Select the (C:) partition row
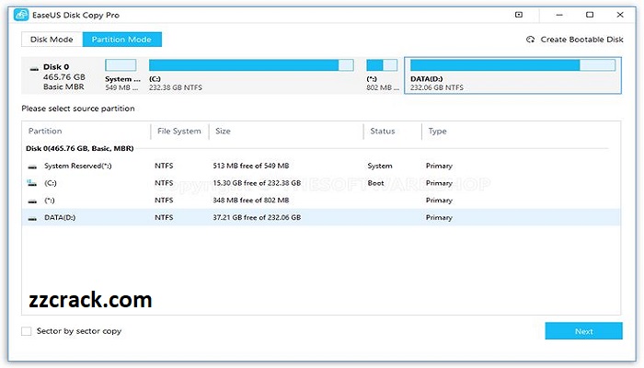Image resolution: width=644 pixels, height=368 pixels. coord(321,183)
